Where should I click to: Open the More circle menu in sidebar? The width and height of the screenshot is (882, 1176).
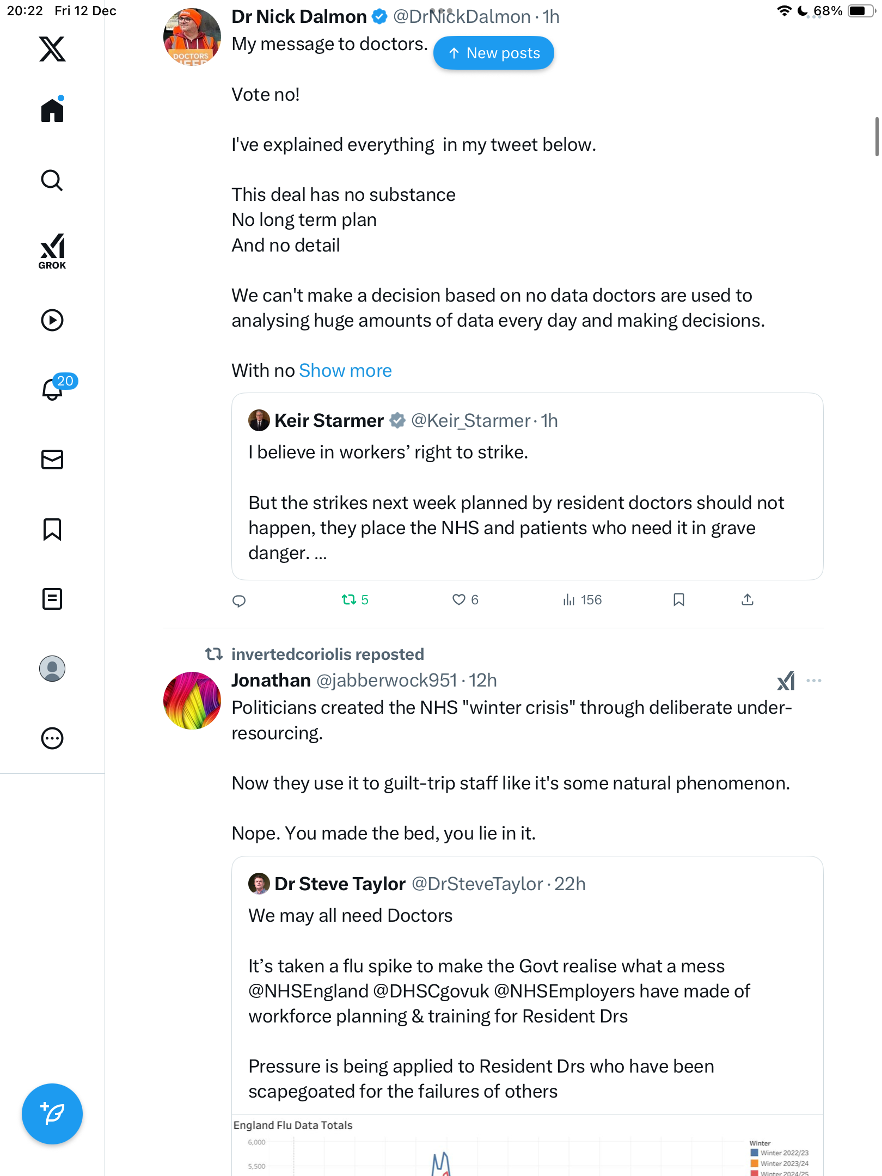(x=52, y=738)
